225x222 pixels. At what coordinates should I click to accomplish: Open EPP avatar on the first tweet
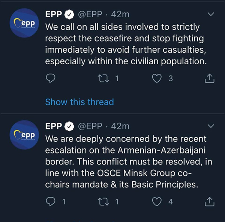(24, 23)
